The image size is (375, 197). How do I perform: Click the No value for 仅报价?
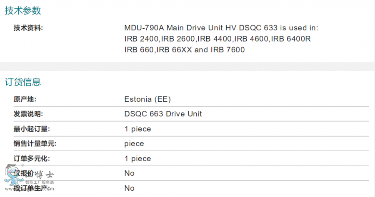(x=130, y=173)
